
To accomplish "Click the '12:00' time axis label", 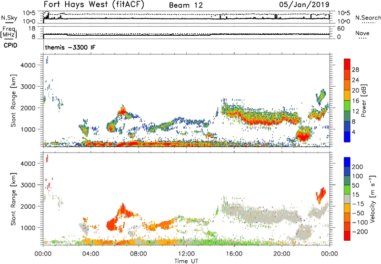I will pyautogui.click(x=186, y=254).
